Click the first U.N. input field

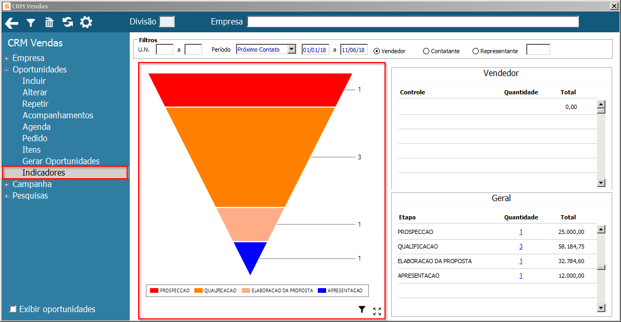point(165,49)
